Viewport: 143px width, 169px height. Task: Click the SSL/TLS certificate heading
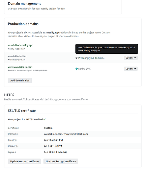tap(22, 111)
